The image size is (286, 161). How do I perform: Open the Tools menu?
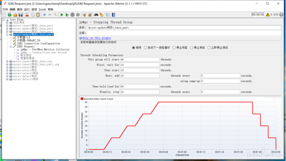42,10
